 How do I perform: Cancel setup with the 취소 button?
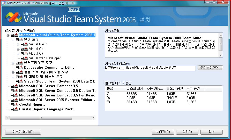click(x=212, y=132)
